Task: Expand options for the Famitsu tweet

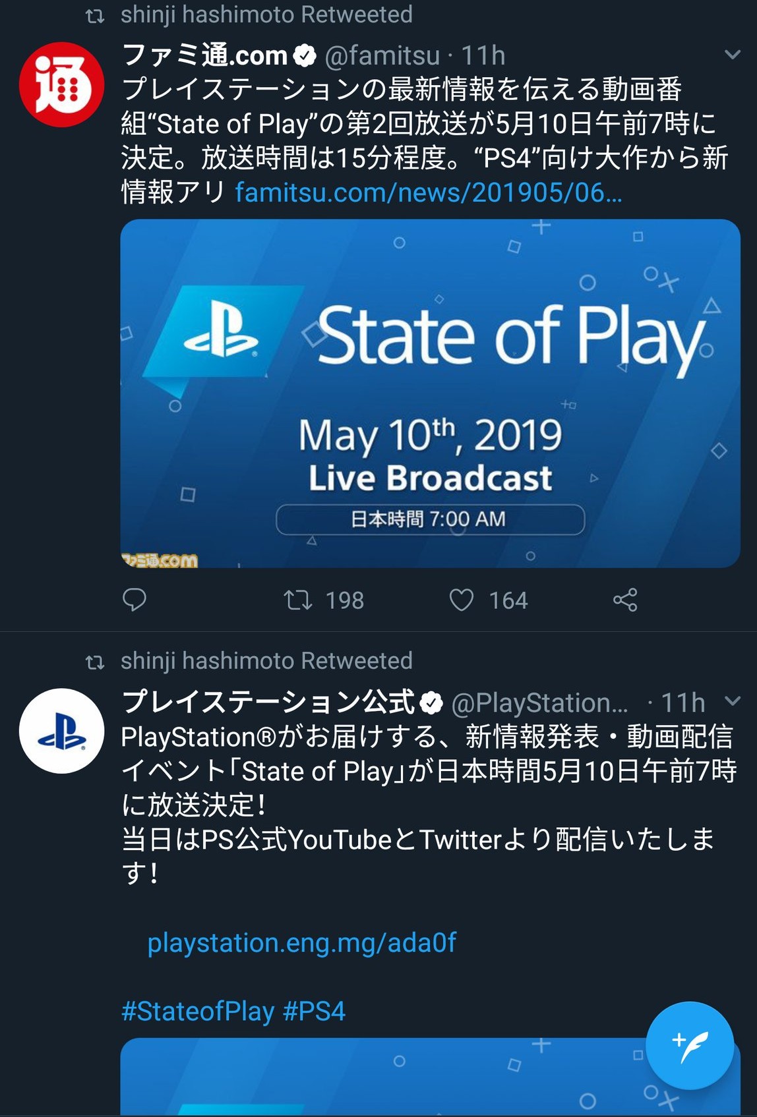Action: tap(732, 55)
